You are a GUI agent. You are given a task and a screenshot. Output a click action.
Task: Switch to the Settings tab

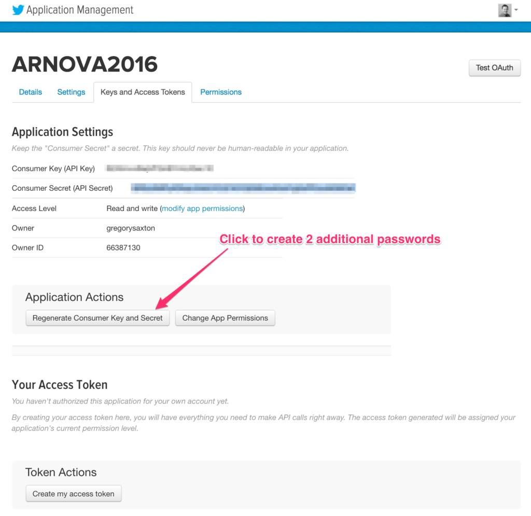(71, 92)
